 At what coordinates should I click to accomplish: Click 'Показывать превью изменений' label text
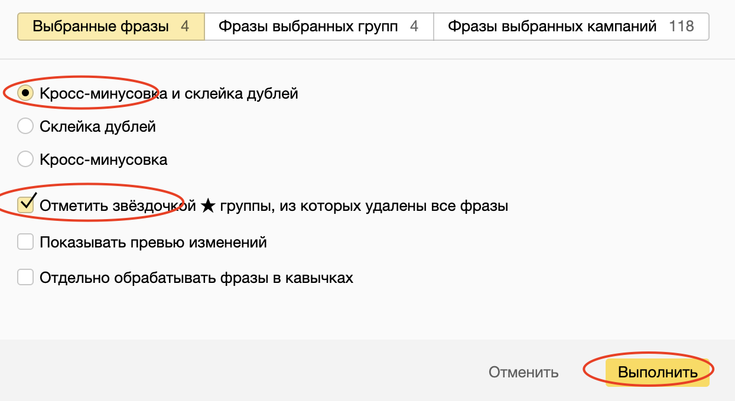(x=153, y=242)
